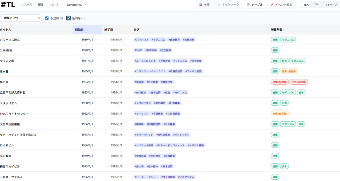Image resolution: width=340 pixels, height=181 pixels.
Task: Click the #TL app logo
Action: [x=8, y=5]
